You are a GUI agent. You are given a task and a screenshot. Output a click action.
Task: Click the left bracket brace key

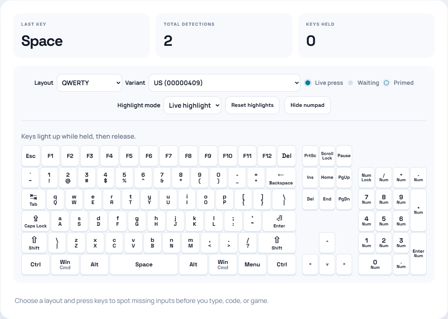click(x=243, y=199)
